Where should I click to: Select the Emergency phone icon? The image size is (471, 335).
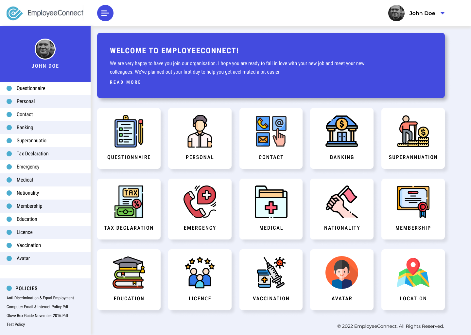coord(200,202)
